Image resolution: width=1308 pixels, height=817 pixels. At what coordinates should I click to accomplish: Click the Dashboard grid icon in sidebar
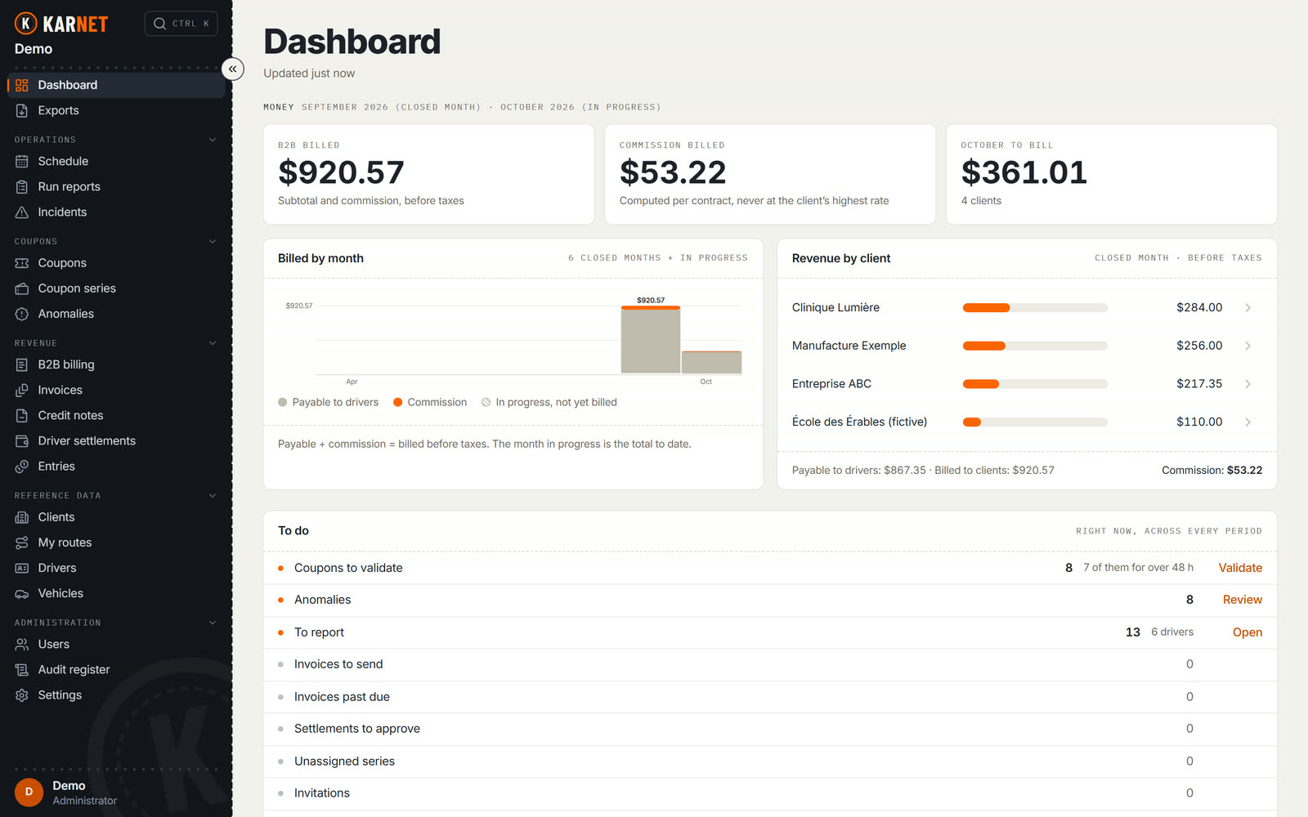click(22, 85)
